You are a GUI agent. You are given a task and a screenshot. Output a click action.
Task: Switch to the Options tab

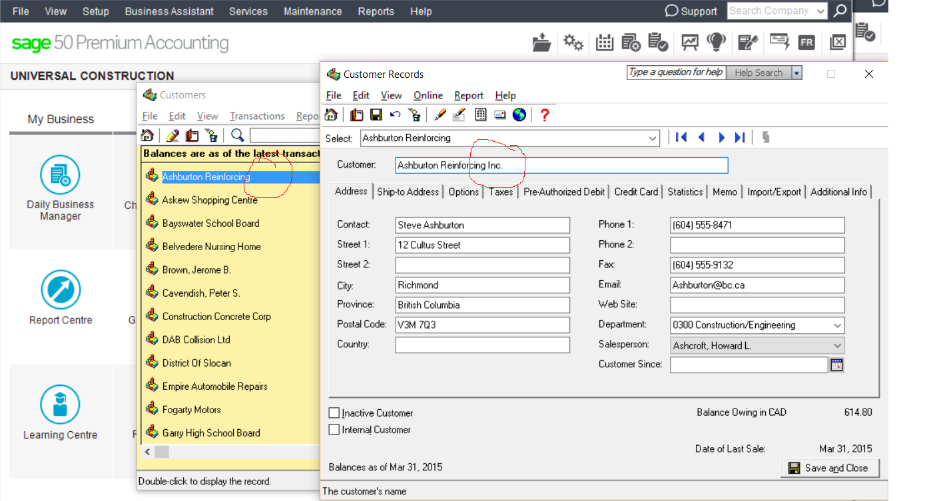pyautogui.click(x=464, y=192)
